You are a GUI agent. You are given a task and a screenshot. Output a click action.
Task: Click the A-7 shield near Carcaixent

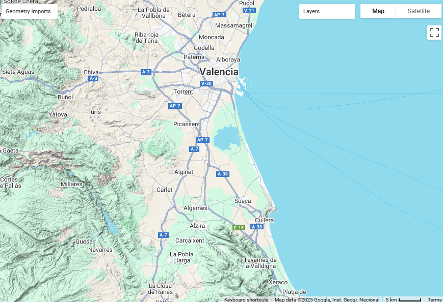[163, 235]
